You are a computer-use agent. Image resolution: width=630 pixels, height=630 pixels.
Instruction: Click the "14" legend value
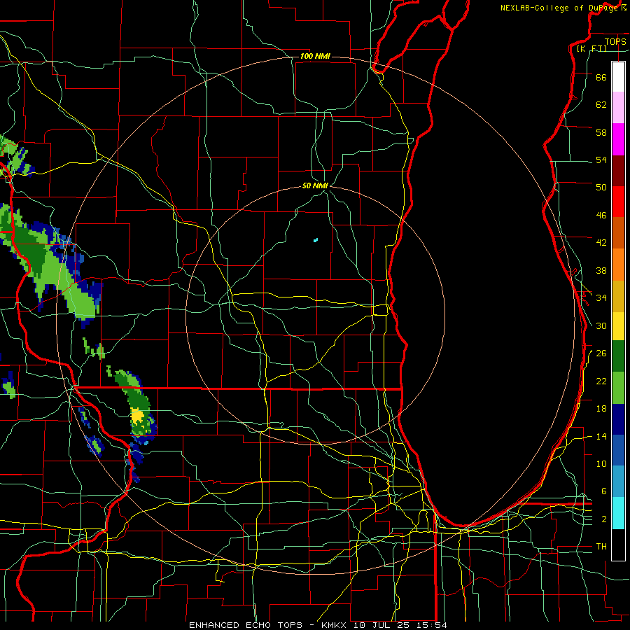[x=601, y=436]
